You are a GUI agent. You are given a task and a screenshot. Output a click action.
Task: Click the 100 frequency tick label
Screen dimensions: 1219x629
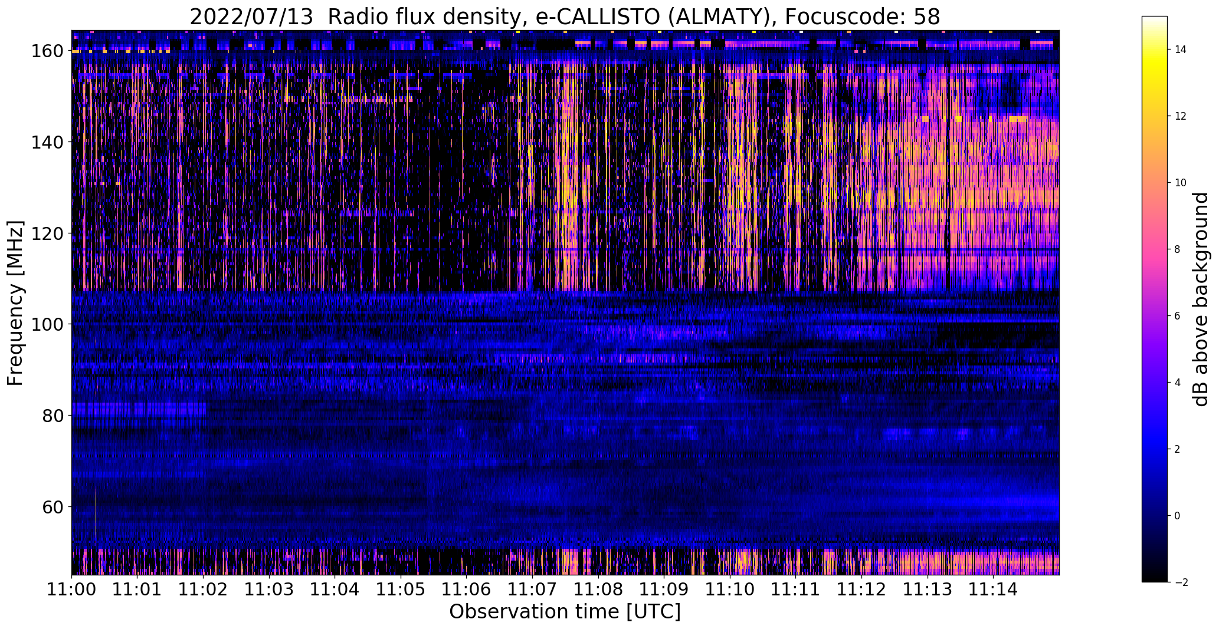tap(47, 324)
